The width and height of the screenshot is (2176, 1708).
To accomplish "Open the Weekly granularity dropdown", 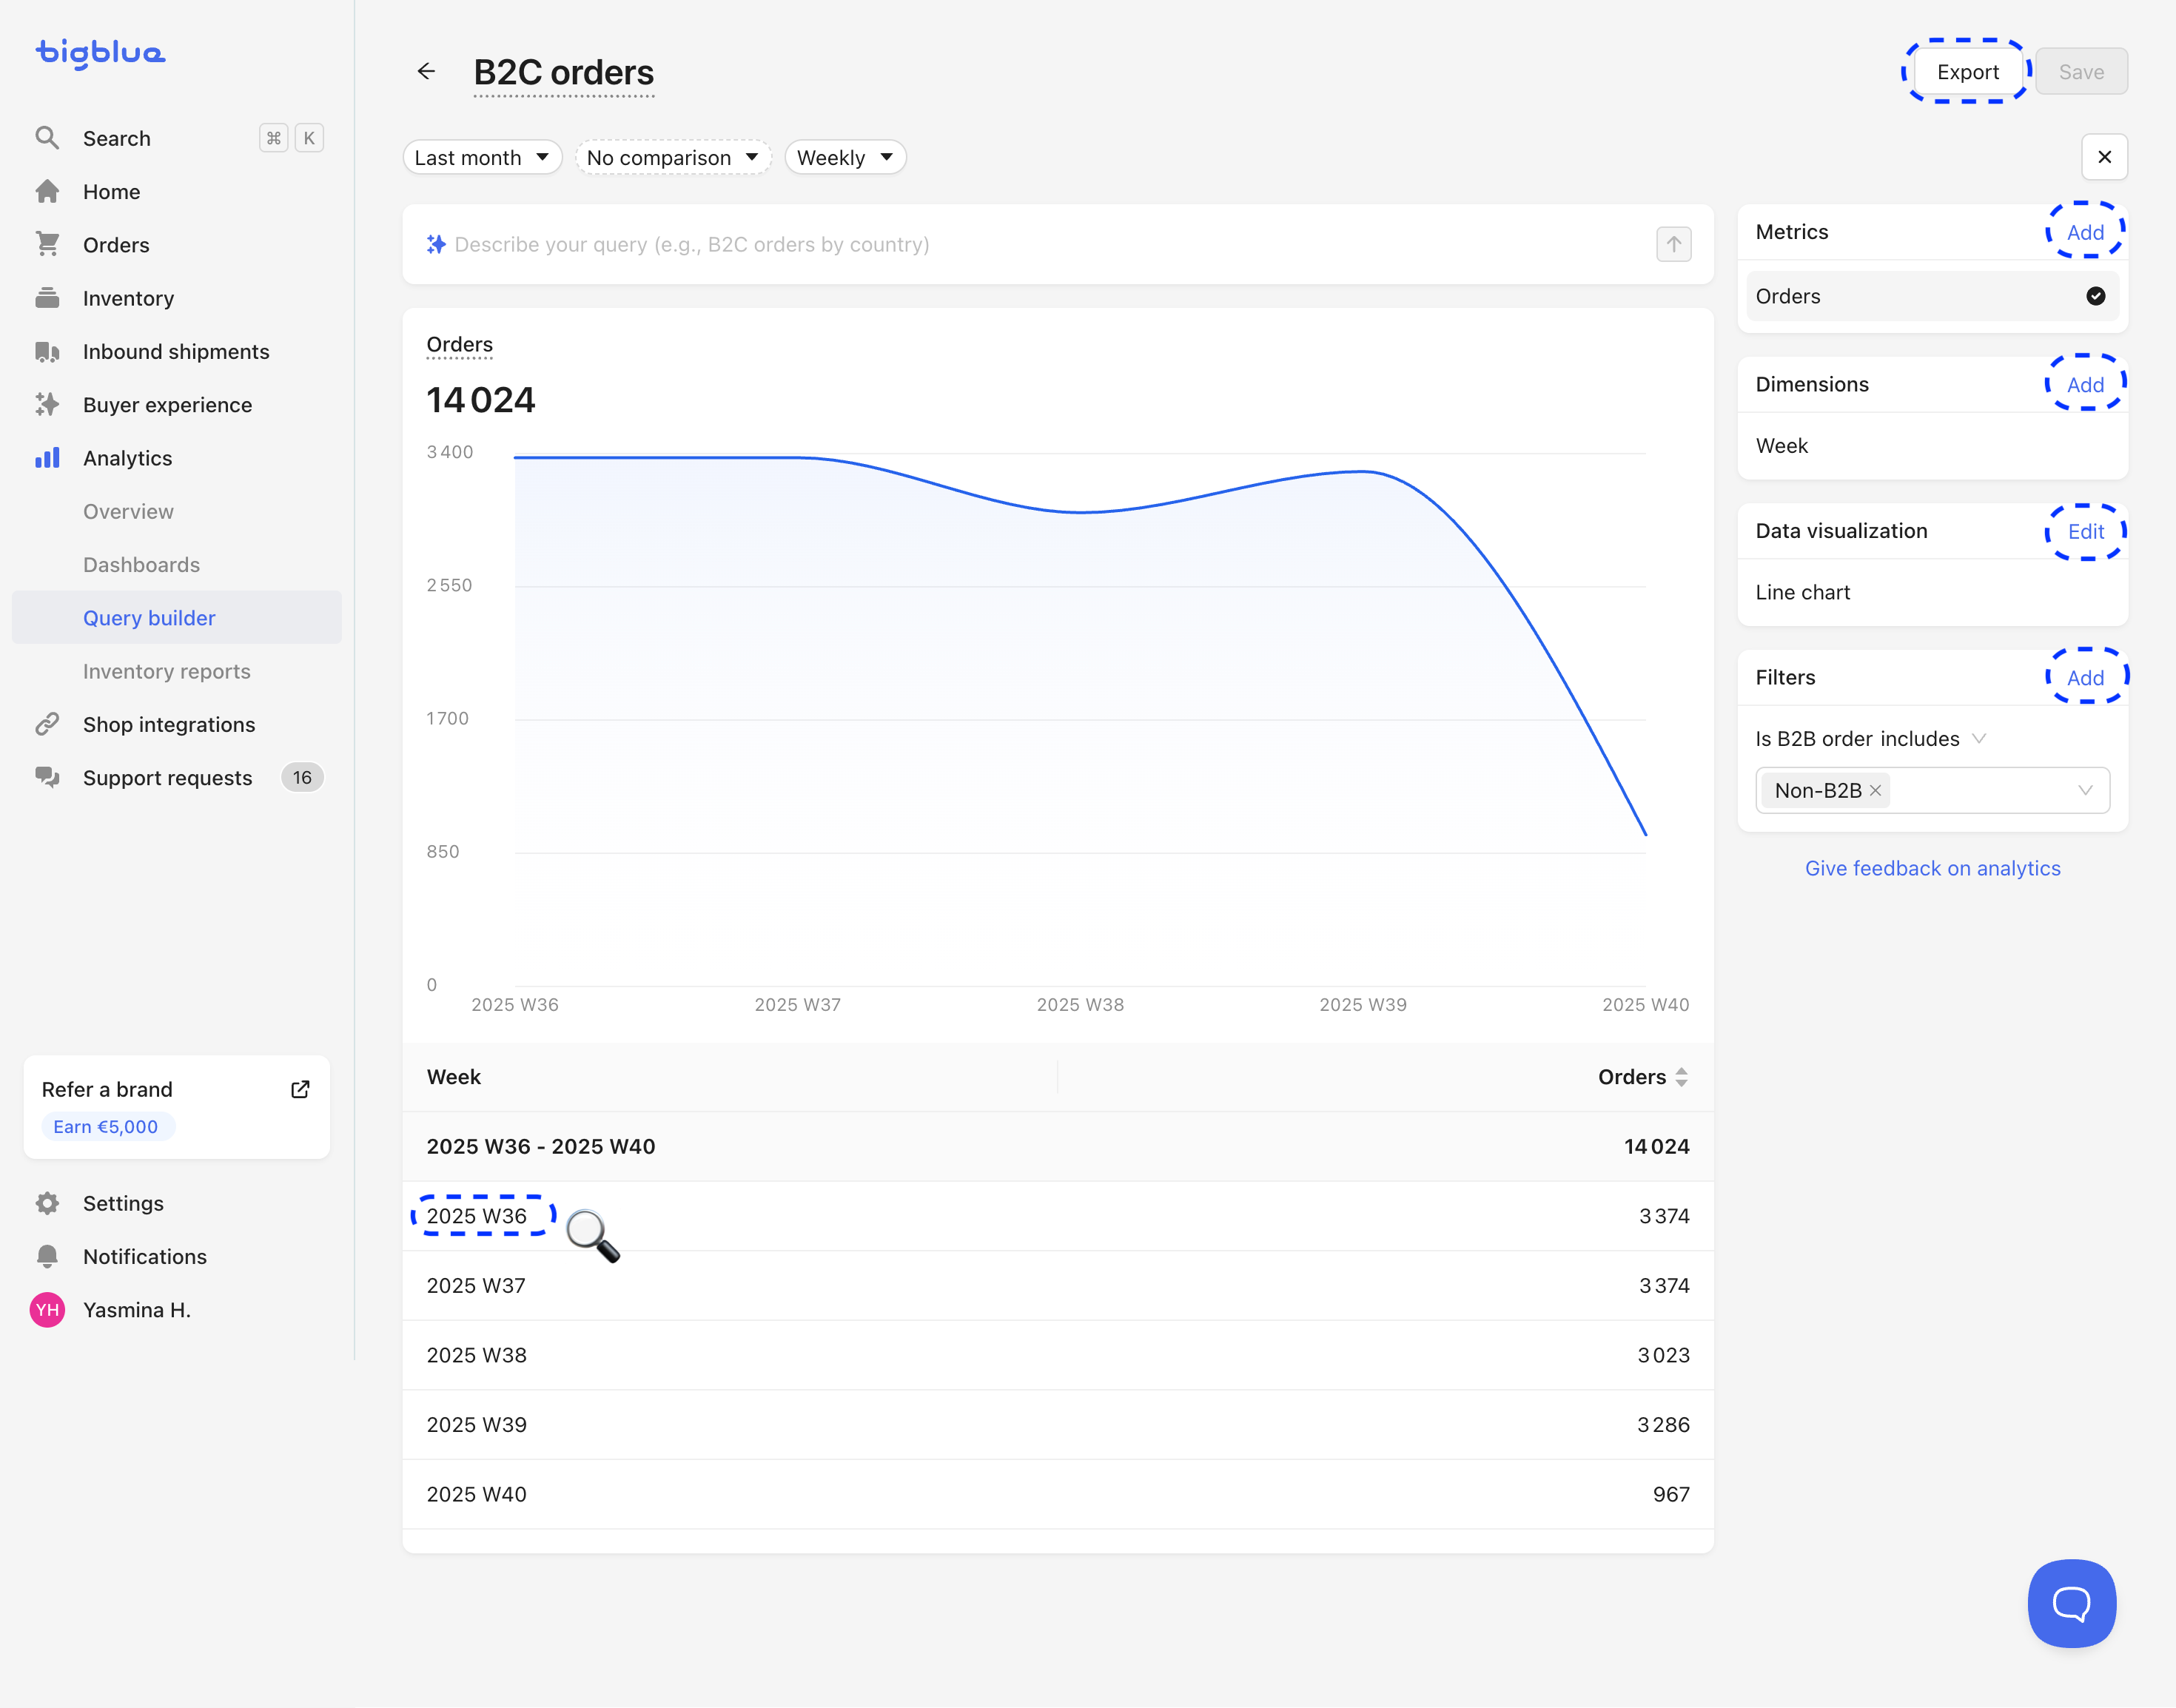I will [x=844, y=157].
